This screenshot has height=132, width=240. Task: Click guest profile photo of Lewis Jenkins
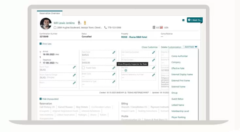(x=46, y=24)
